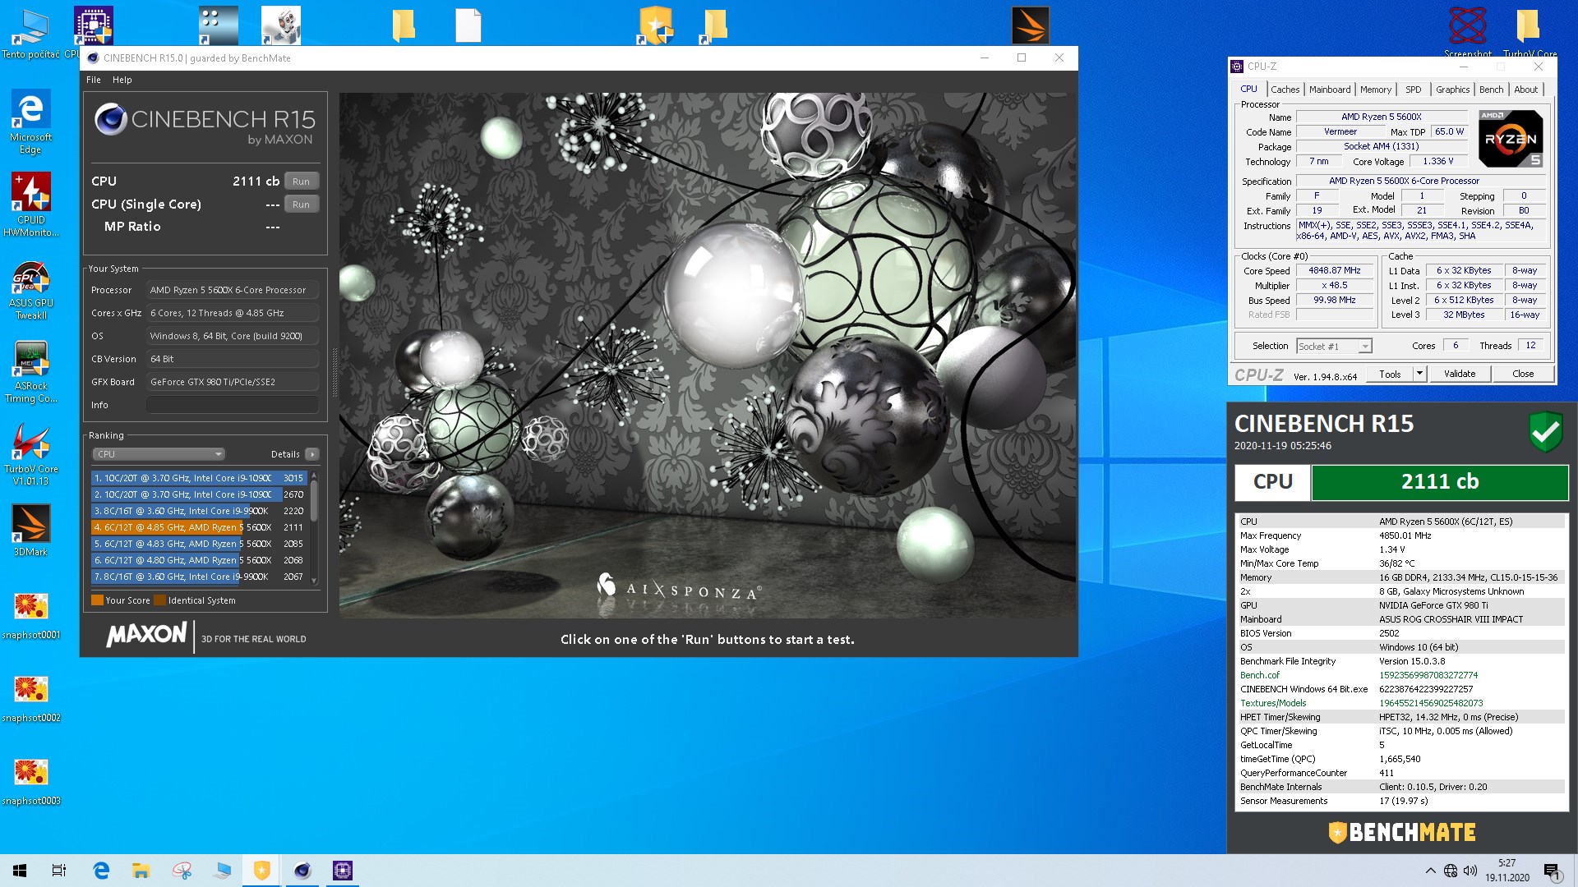The width and height of the screenshot is (1578, 887).
Task: Click the ranking list scrollbar
Action: (314, 500)
